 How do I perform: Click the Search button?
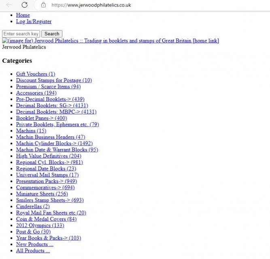click(52, 34)
